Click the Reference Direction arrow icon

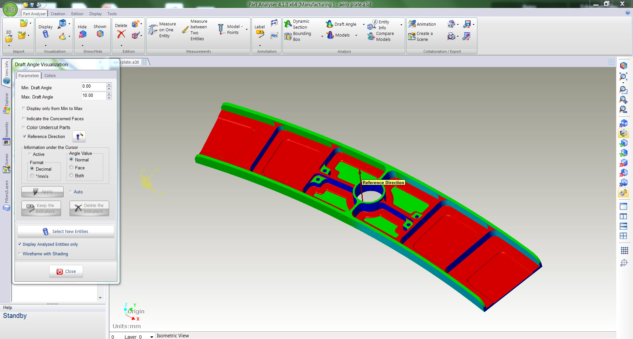click(79, 136)
